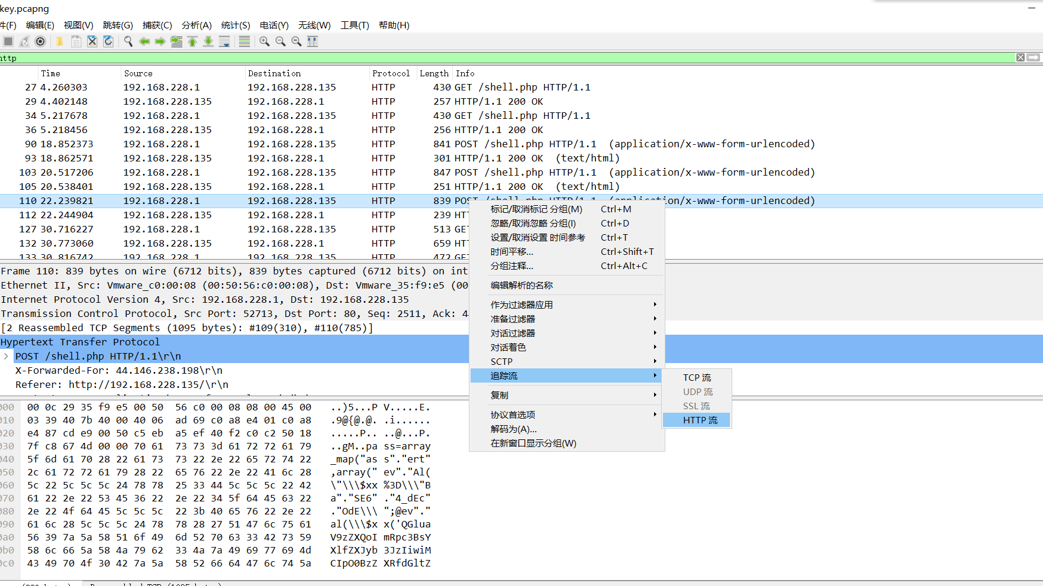Open 视图(V) menu

click(x=79, y=25)
